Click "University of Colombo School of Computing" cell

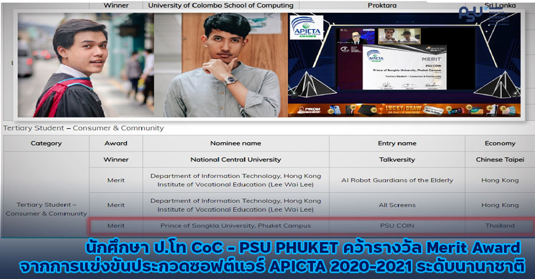click(x=221, y=5)
